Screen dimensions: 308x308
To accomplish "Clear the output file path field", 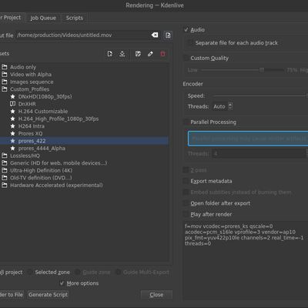I will pos(155,35).
